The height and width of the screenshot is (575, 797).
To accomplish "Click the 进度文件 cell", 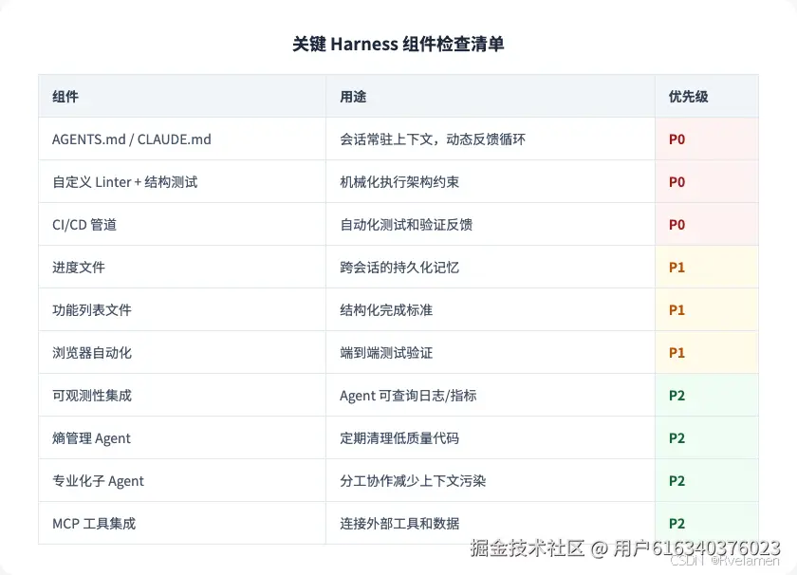I will click(x=79, y=268).
